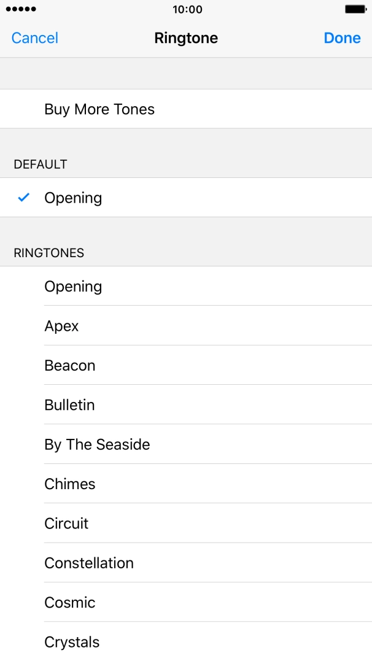The height and width of the screenshot is (661, 372).
Task: Choose the Constellation ringtone
Action: pyautogui.click(x=89, y=563)
